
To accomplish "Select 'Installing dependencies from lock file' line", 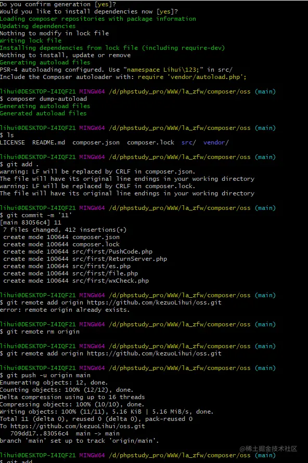I will point(112,48).
